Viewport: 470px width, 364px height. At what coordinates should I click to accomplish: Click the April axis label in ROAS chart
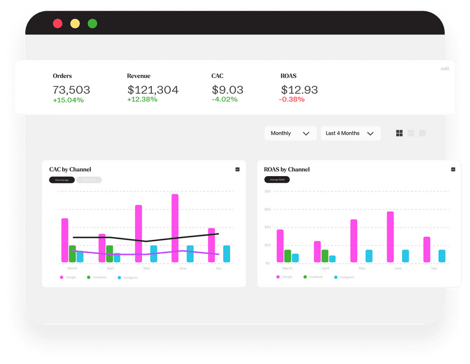pos(326,268)
